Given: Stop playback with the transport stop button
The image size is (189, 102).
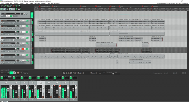Looking at the screenshot, I should click(8, 73).
